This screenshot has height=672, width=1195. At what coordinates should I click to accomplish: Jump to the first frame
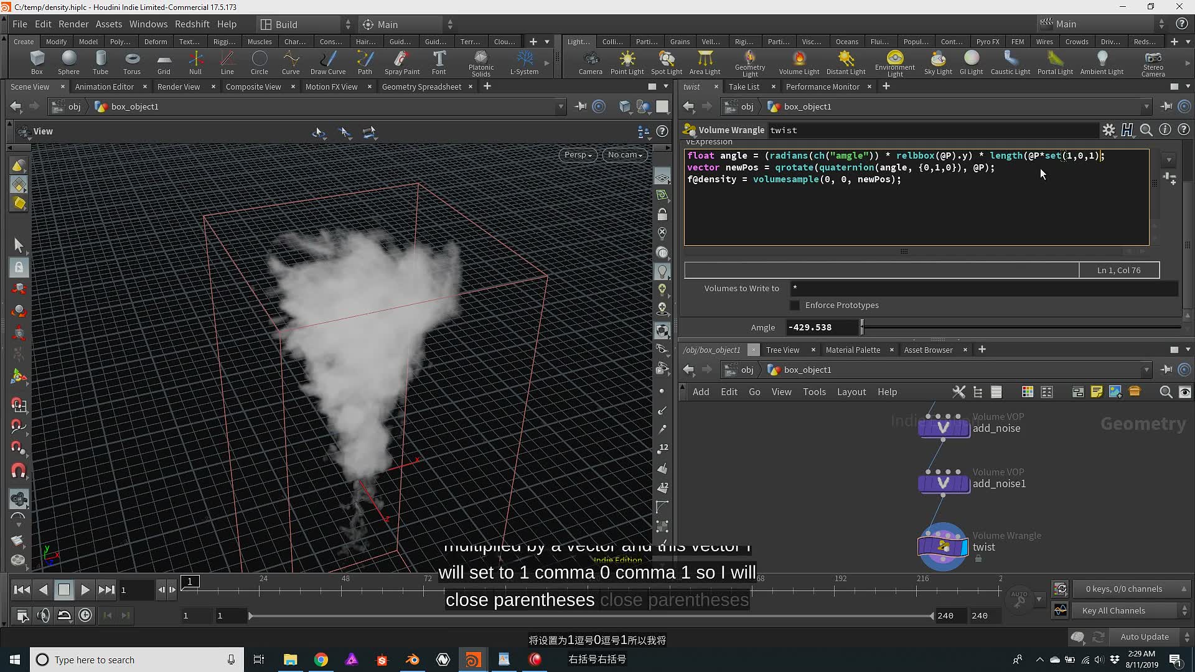[22, 589]
